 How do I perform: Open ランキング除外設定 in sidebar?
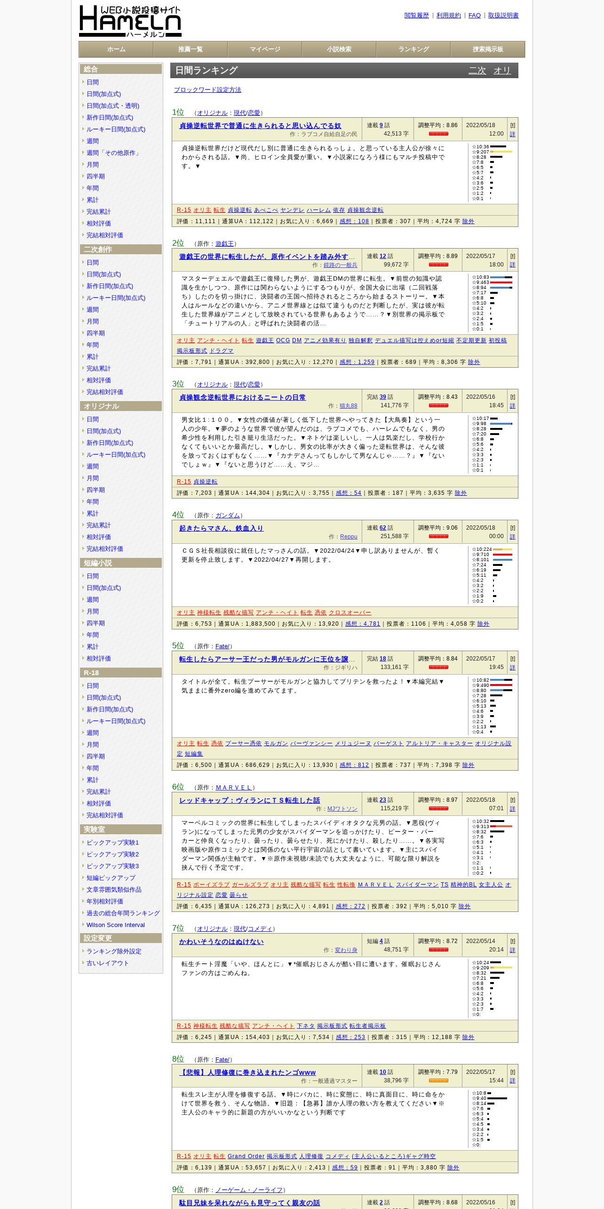114,951
